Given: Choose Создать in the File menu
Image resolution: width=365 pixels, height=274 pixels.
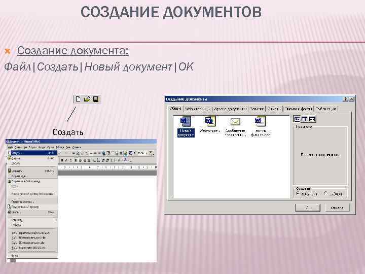Looking at the screenshot, I should pos(32,153).
